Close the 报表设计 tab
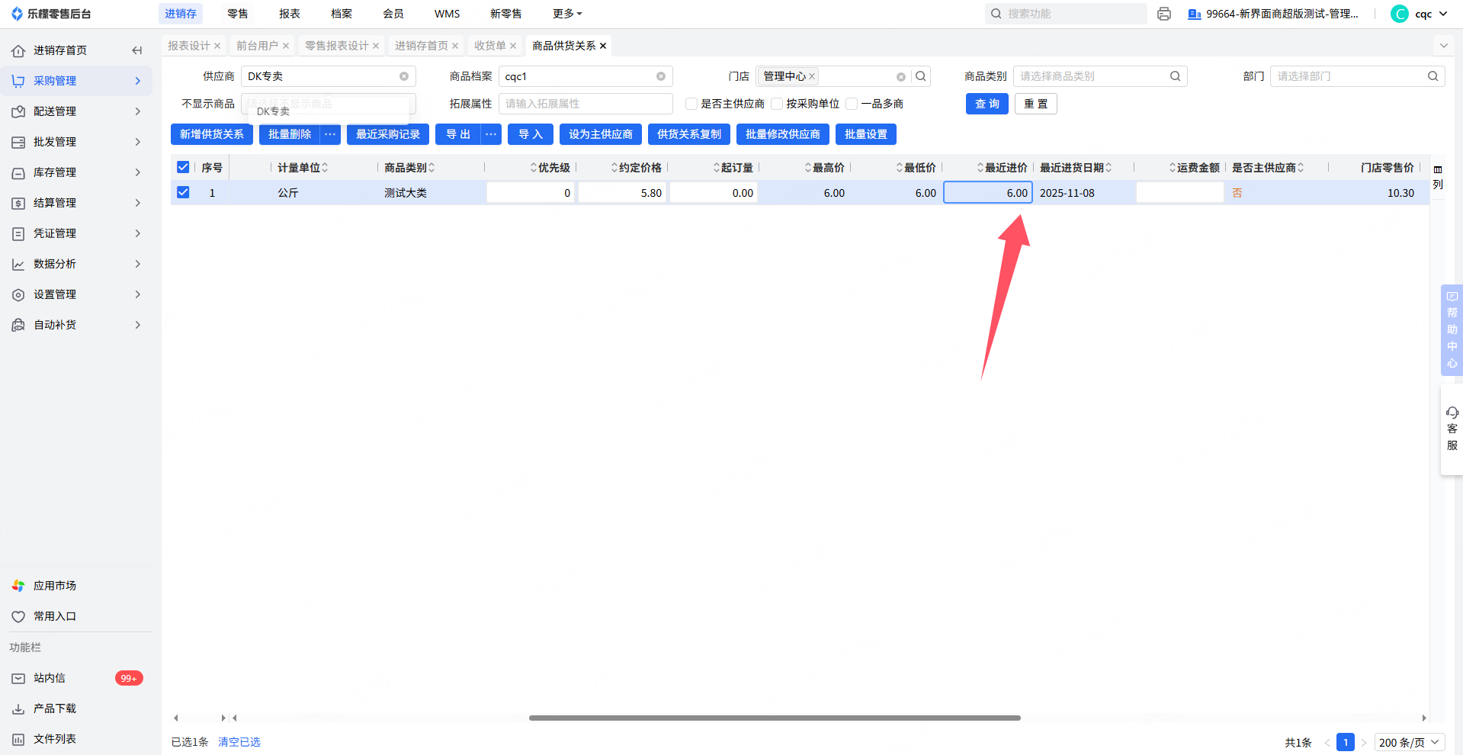Viewport: 1463px width, 755px height. [x=217, y=46]
